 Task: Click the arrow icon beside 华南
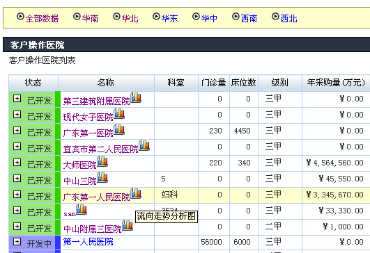click(x=77, y=17)
